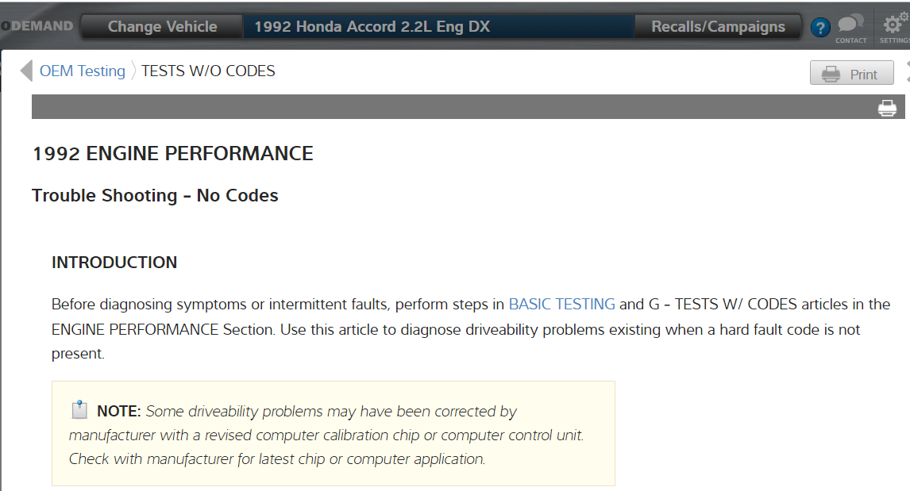This screenshot has width=910, height=491.
Task: Open Settings via the gear icon
Action: pyautogui.click(x=894, y=26)
